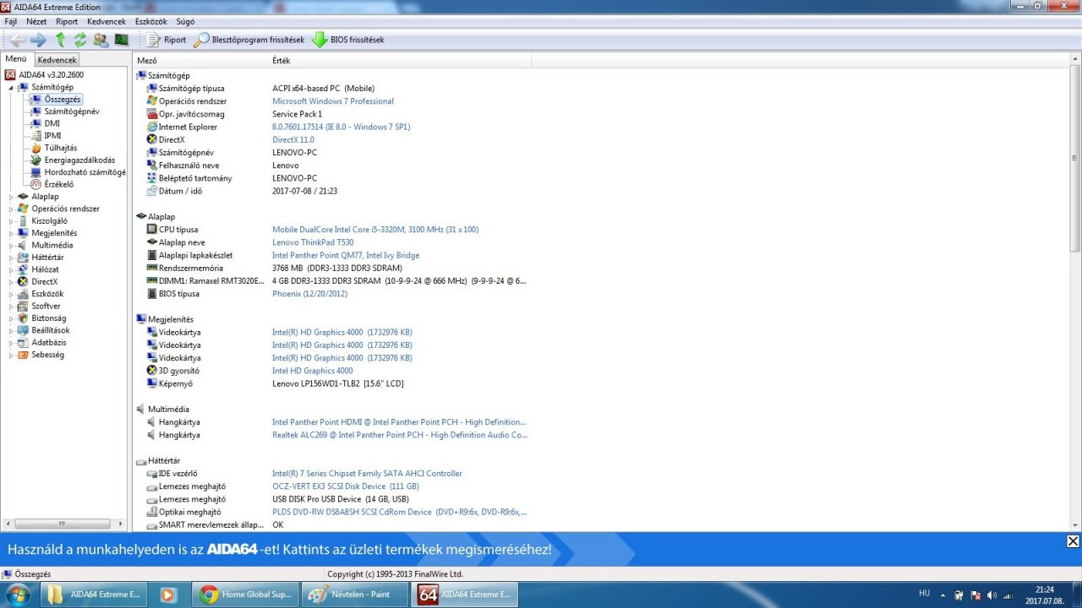Image resolution: width=1082 pixels, height=608 pixels.
Task: Open Intel Panther Point QM77 chipset link
Action: click(346, 255)
